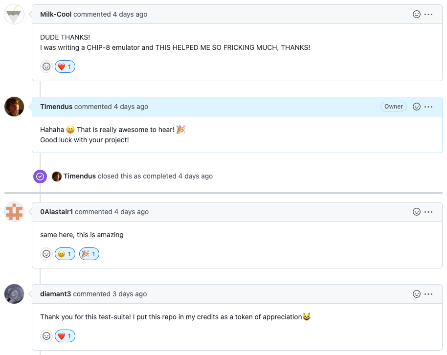Screen dimensions: 447x355
Task: Click Milk-Cool's avatar image
Action: click(14, 15)
